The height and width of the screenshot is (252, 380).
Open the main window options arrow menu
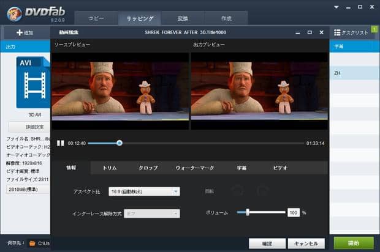[336, 7]
